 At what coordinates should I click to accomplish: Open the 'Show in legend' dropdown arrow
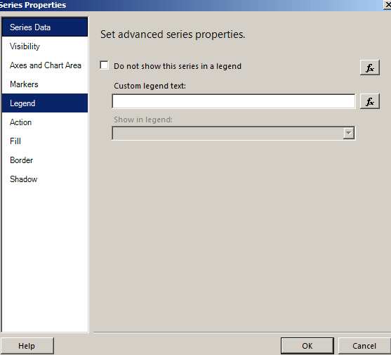(x=349, y=133)
